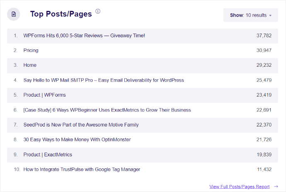Image resolution: width=286 pixels, height=192 pixels.
Task: Click the info icon next to Top Posts/Pages
Action: (x=98, y=11)
